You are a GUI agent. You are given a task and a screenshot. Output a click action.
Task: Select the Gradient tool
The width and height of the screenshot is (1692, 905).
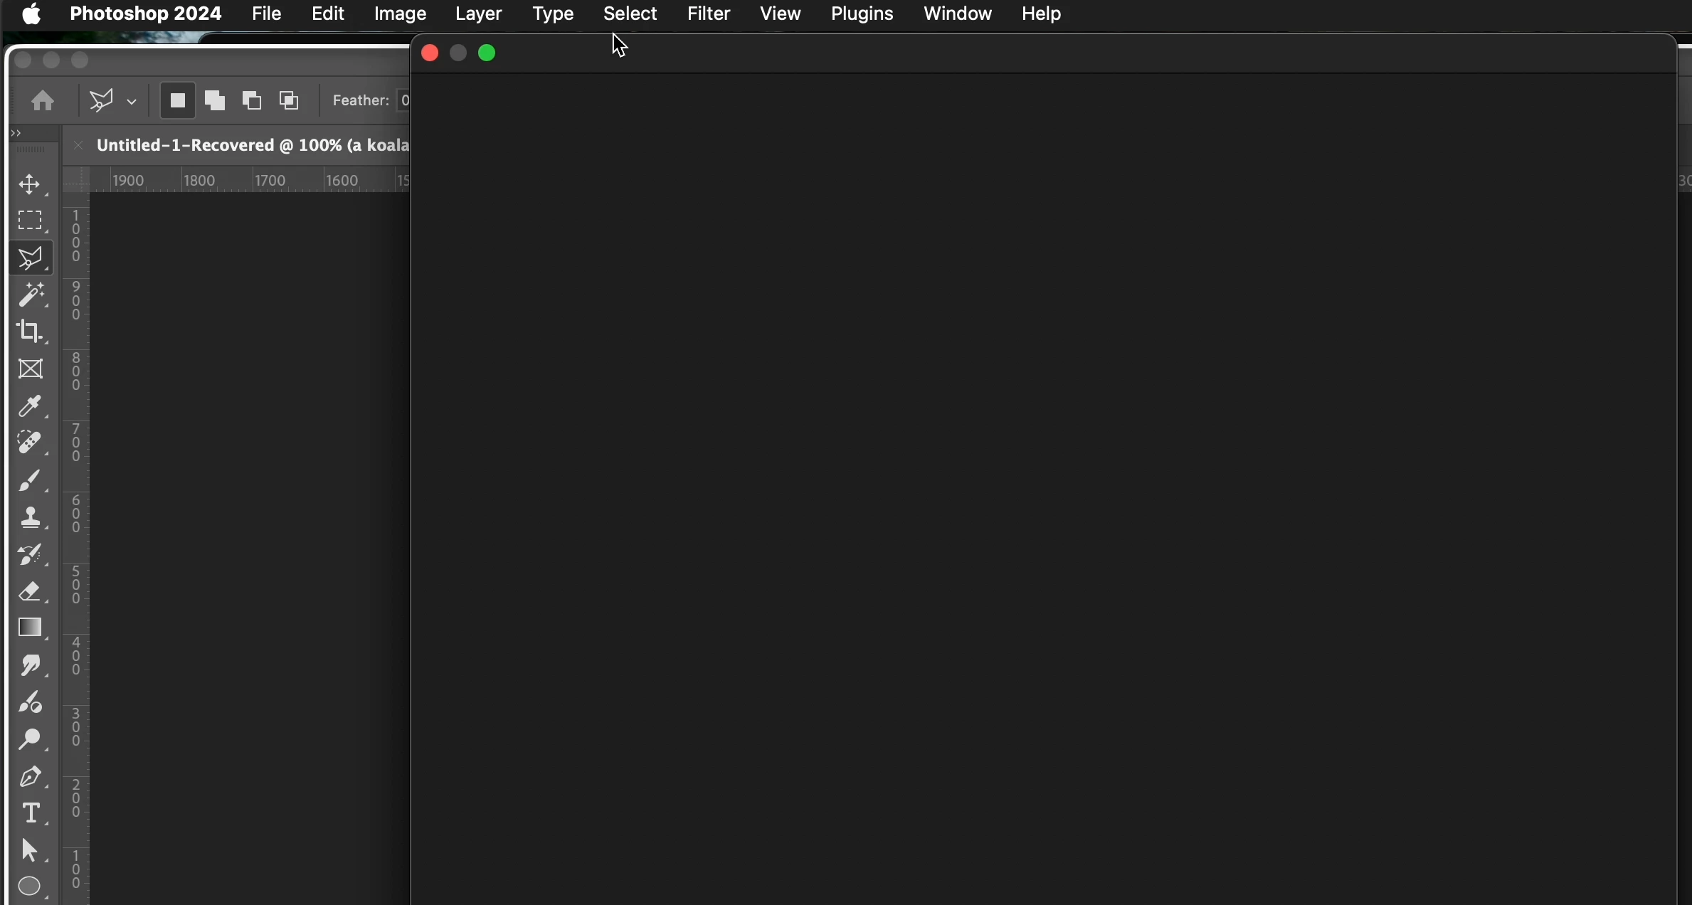click(31, 628)
